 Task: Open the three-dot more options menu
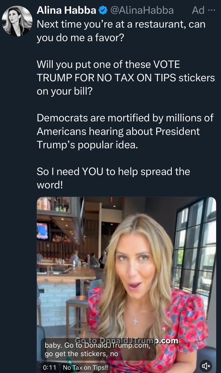(x=211, y=10)
